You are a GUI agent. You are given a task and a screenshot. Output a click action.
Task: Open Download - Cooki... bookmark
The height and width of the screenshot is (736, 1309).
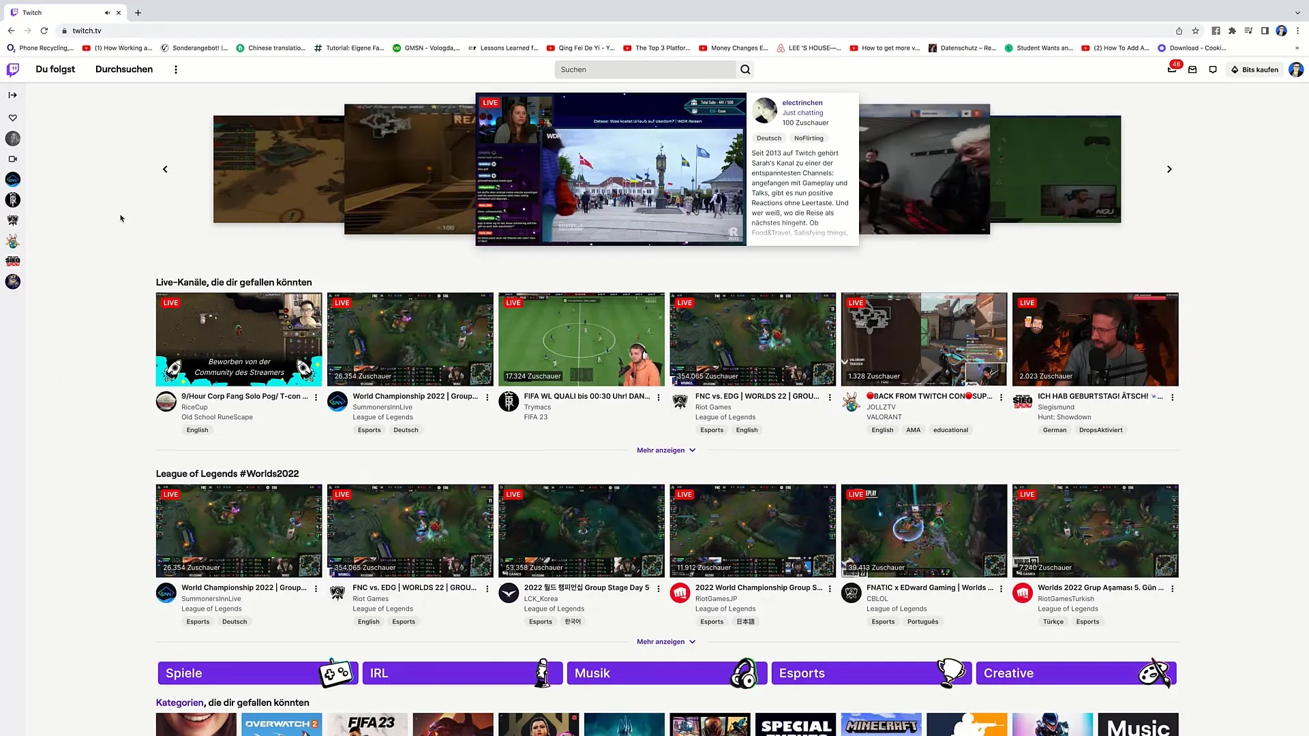pyautogui.click(x=1192, y=48)
